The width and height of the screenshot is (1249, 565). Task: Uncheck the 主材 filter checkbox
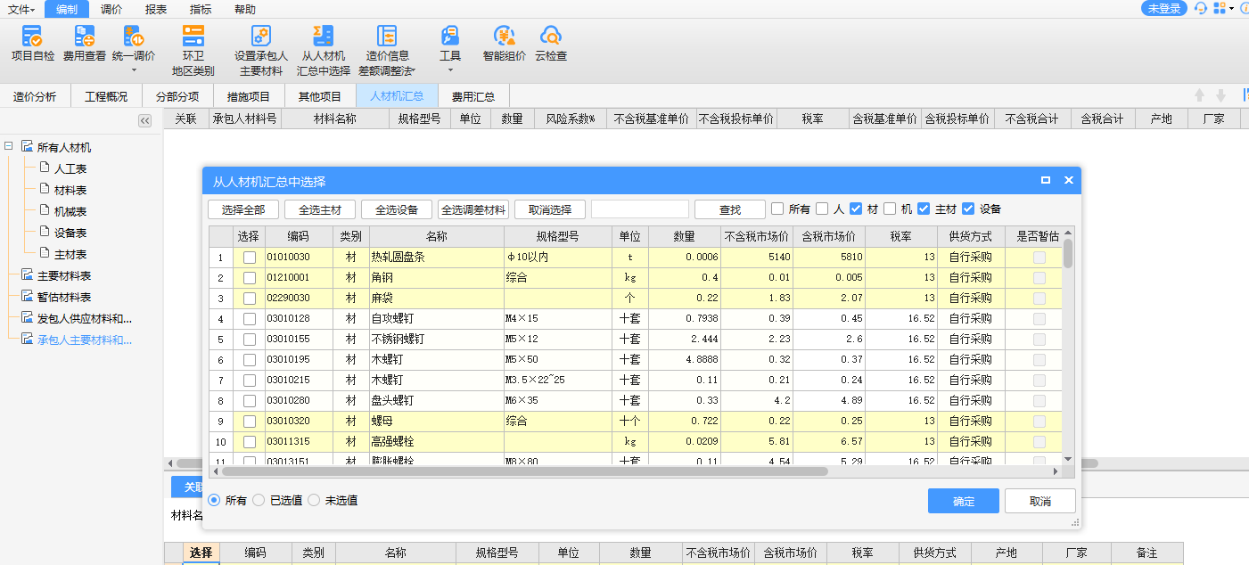pyautogui.click(x=924, y=209)
